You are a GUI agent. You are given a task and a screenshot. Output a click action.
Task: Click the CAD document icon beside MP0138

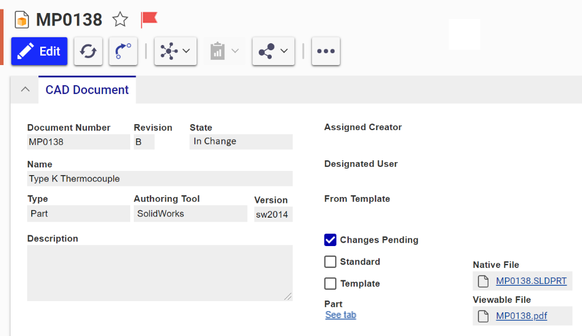(x=22, y=20)
